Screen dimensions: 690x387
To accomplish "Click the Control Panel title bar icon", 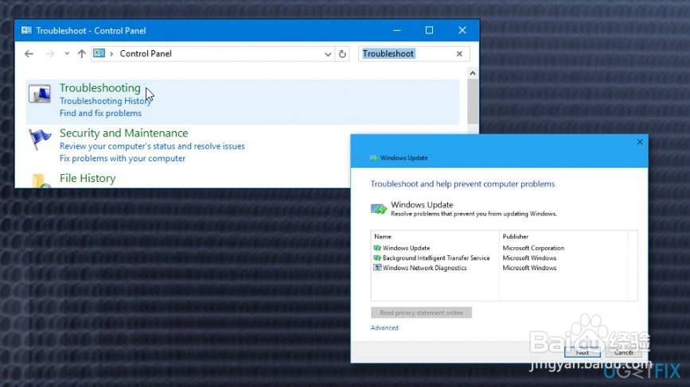I will click(x=26, y=30).
